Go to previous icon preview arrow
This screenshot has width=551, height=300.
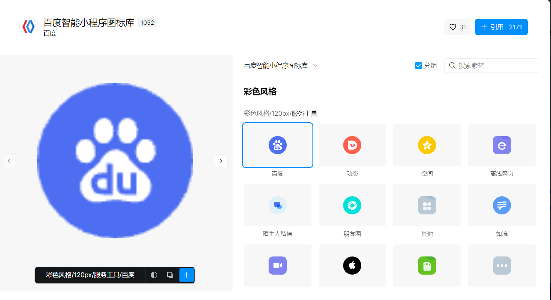9,161
